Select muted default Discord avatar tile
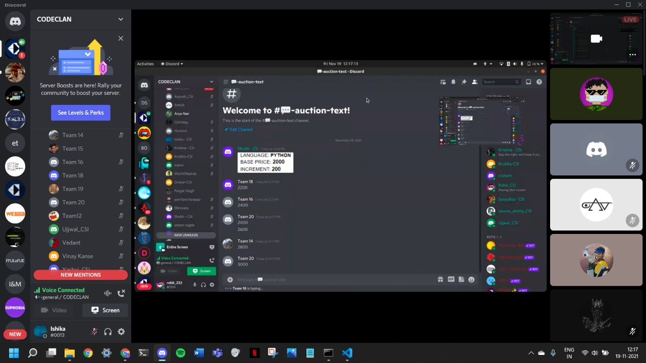Screen dimensions: 646x363 click(x=597, y=149)
